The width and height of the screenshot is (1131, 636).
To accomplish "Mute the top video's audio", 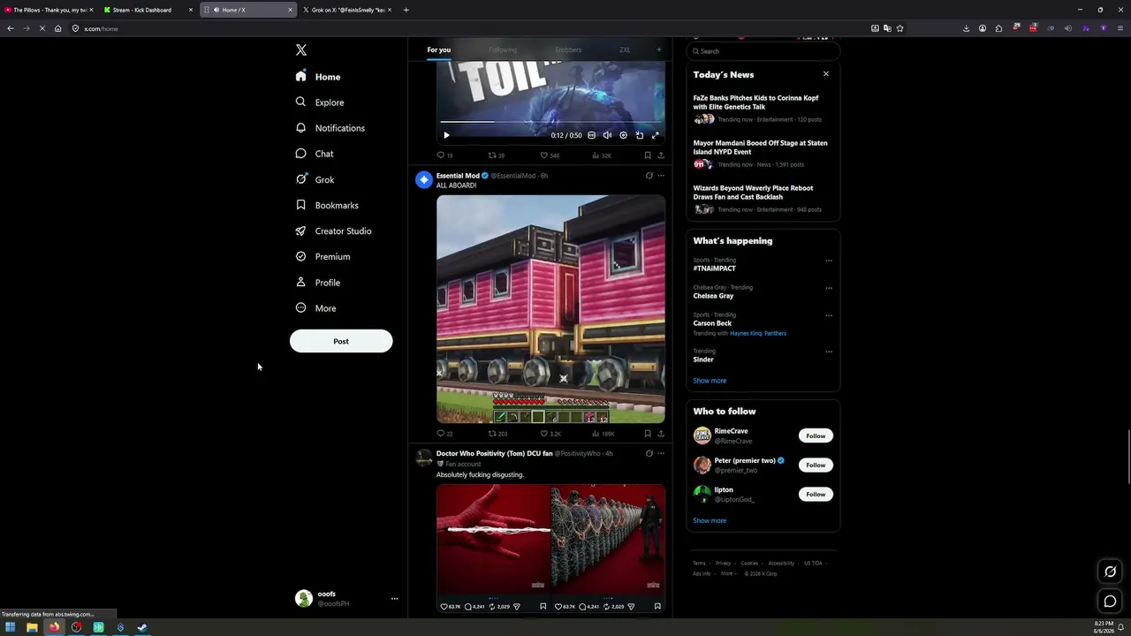I will click(x=607, y=135).
